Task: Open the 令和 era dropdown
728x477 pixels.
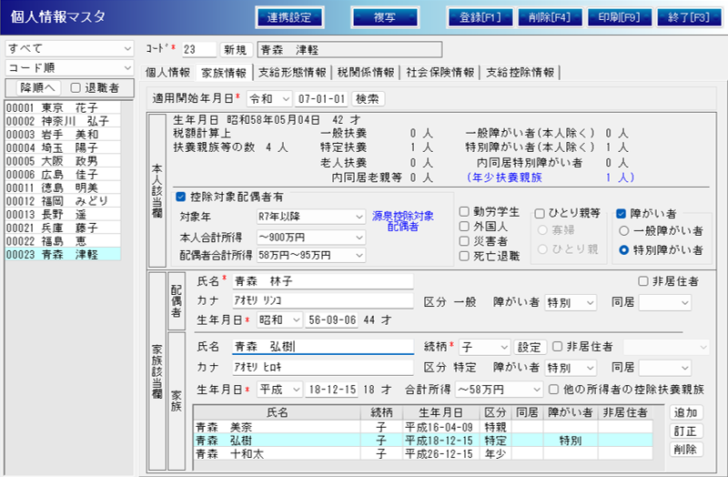Action: coord(269,99)
